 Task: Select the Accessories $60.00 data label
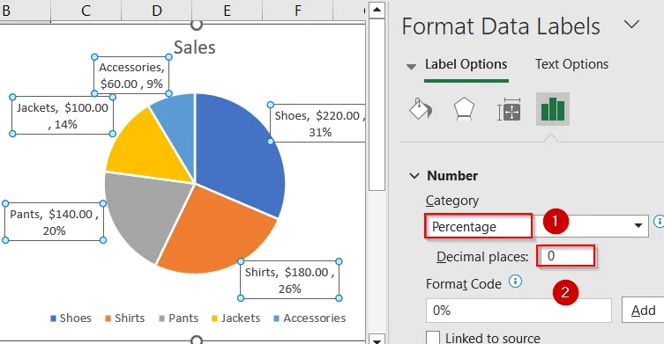131,76
